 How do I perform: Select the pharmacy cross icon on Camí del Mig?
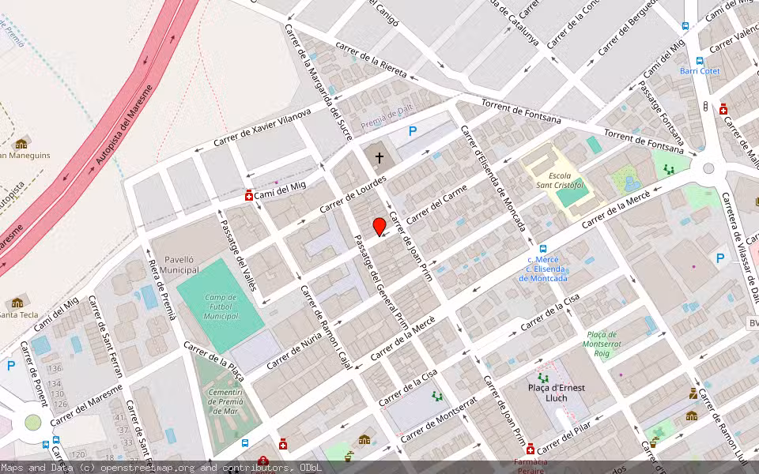[247, 194]
